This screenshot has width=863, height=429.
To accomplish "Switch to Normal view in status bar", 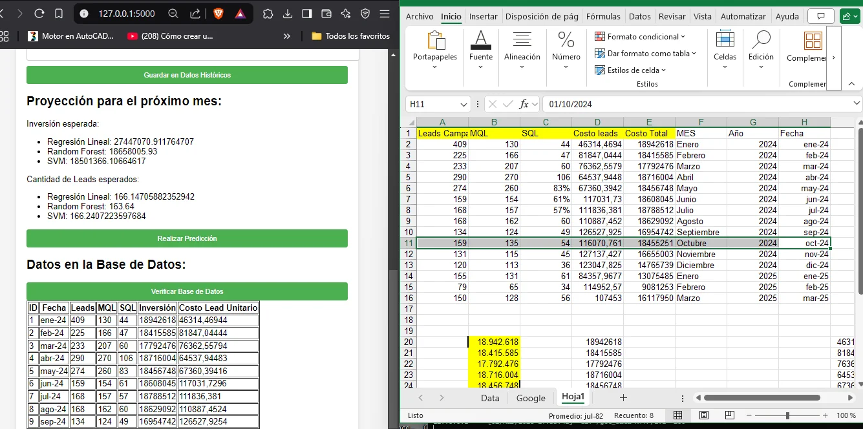I will 677,415.
